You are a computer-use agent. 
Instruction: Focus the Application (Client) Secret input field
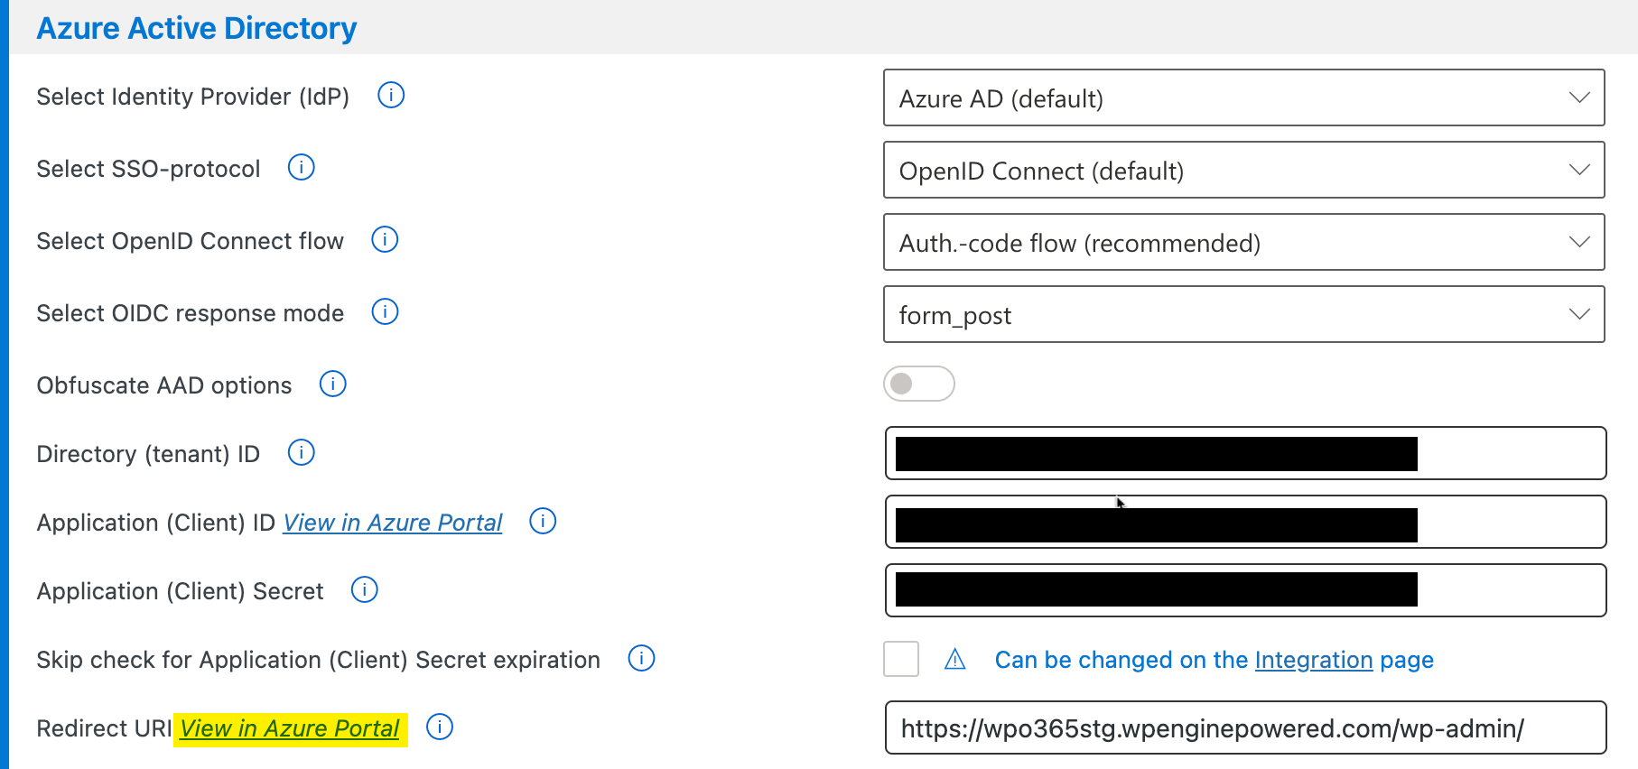click(1246, 590)
